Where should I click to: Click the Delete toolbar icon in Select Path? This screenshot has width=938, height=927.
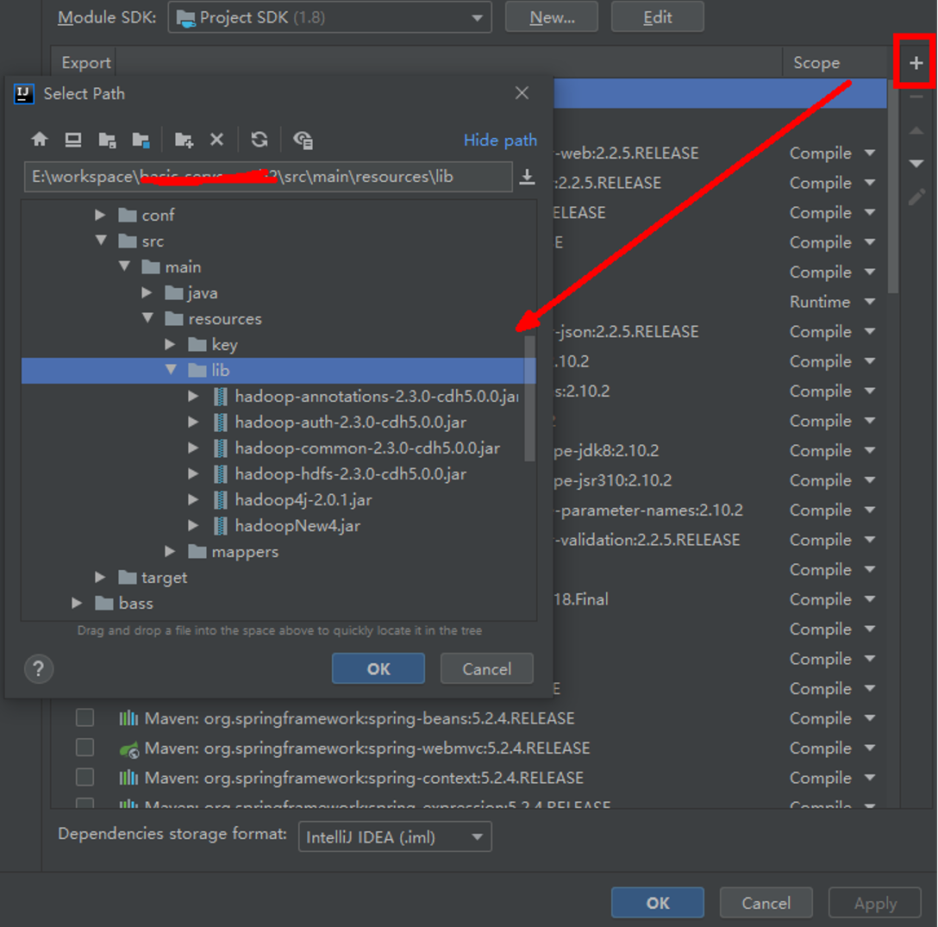pos(216,140)
